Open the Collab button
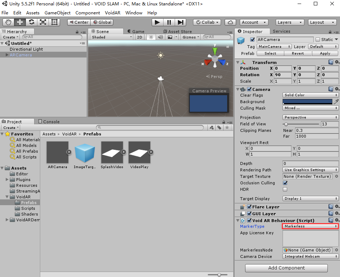 pyautogui.click(x=207, y=22)
